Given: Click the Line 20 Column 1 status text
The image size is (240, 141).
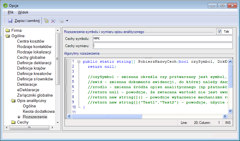Looking at the screenshot, I should click(x=200, y=123).
